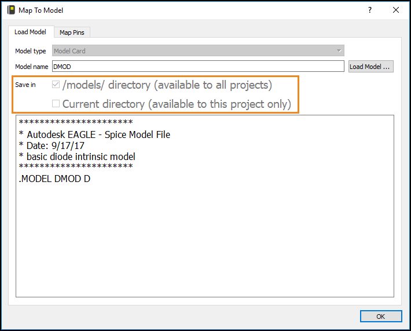Click the Model name field containing DMOD
The image size is (411, 331).
pyautogui.click(x=198, y=67)
